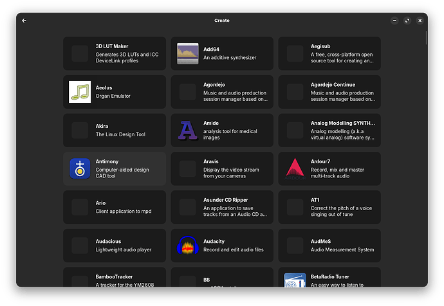The width and height of the screenshot is (444, 306).
Task: Click the Audacious placeholder icon
Action: pyautogui.click(x=80, y=245)
